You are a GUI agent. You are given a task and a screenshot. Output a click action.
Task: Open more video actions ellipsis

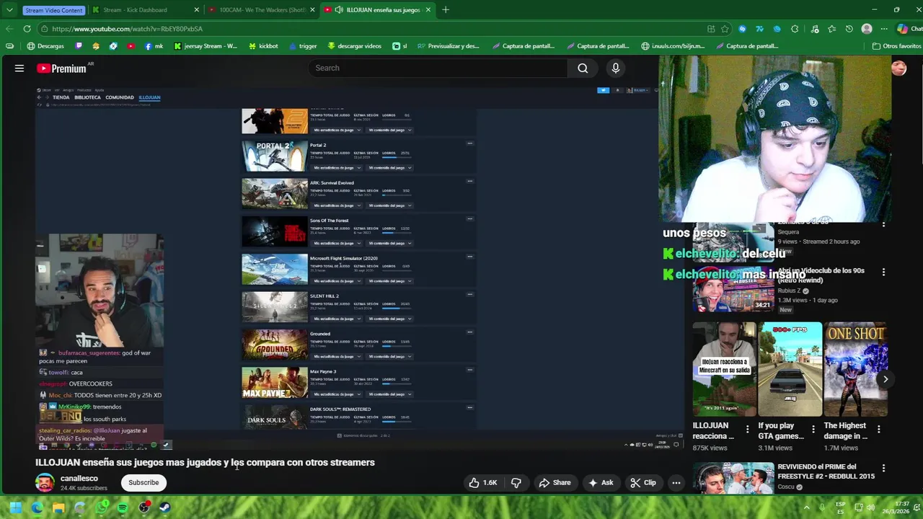click(x=676, y=483)
